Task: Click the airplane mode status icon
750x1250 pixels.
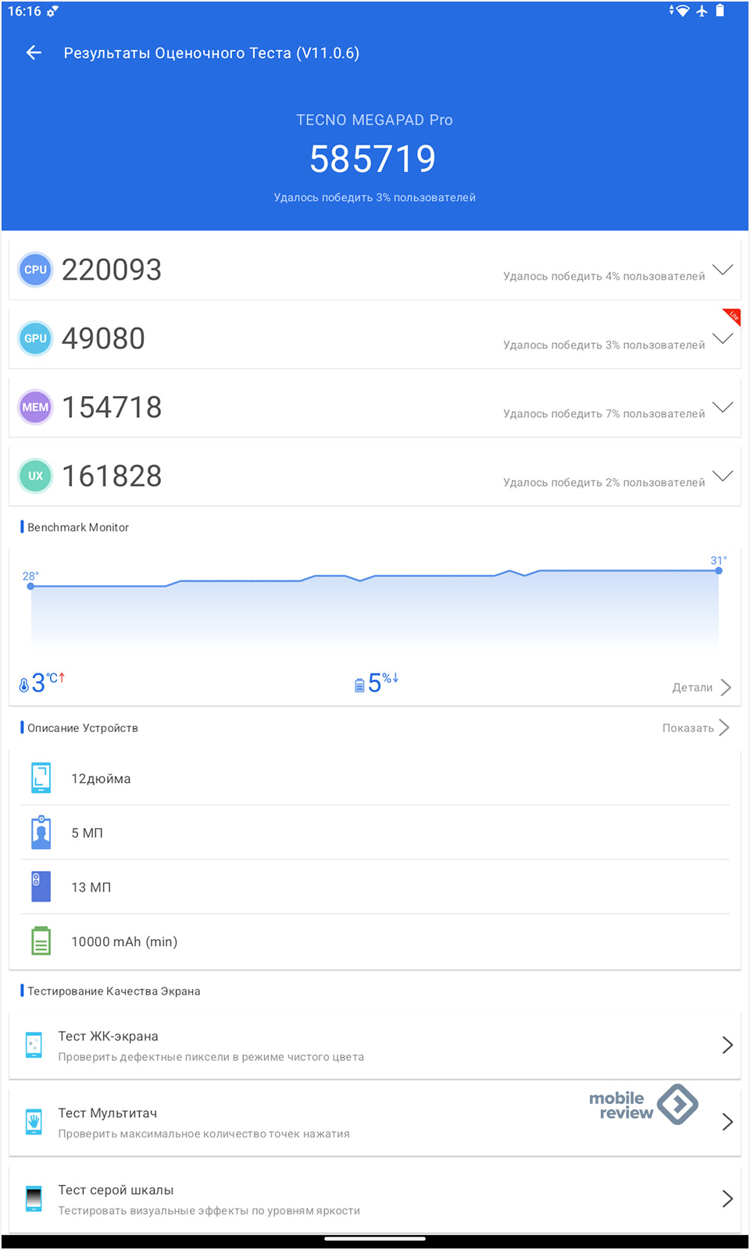Action: pyautogui.click(x=702, y=11)
